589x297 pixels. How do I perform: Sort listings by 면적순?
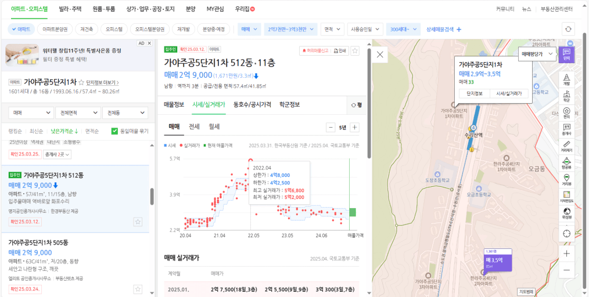92,131
